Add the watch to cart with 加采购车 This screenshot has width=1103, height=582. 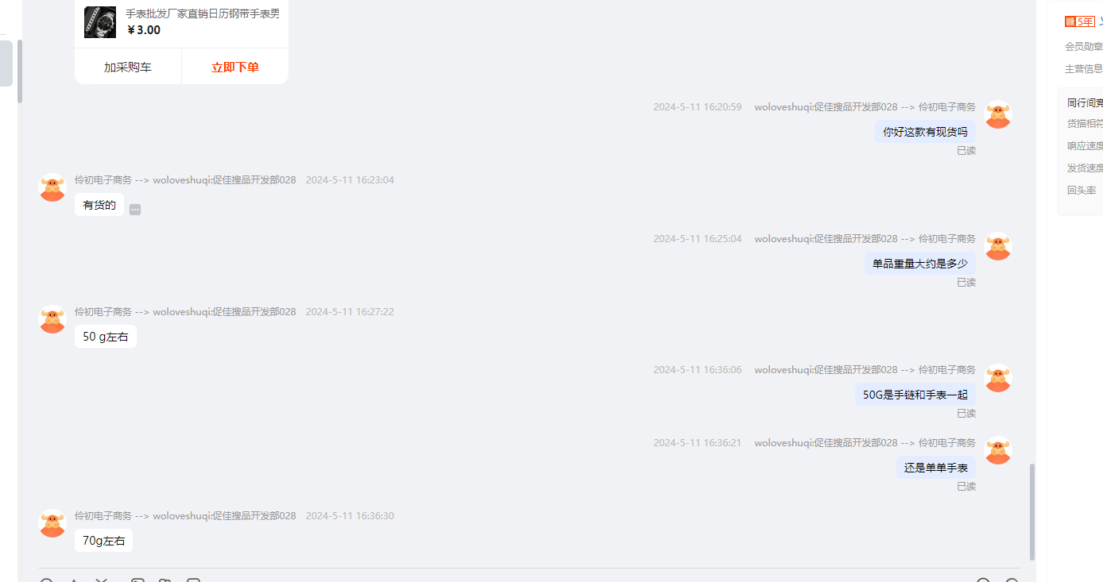[x=128, y=67]
